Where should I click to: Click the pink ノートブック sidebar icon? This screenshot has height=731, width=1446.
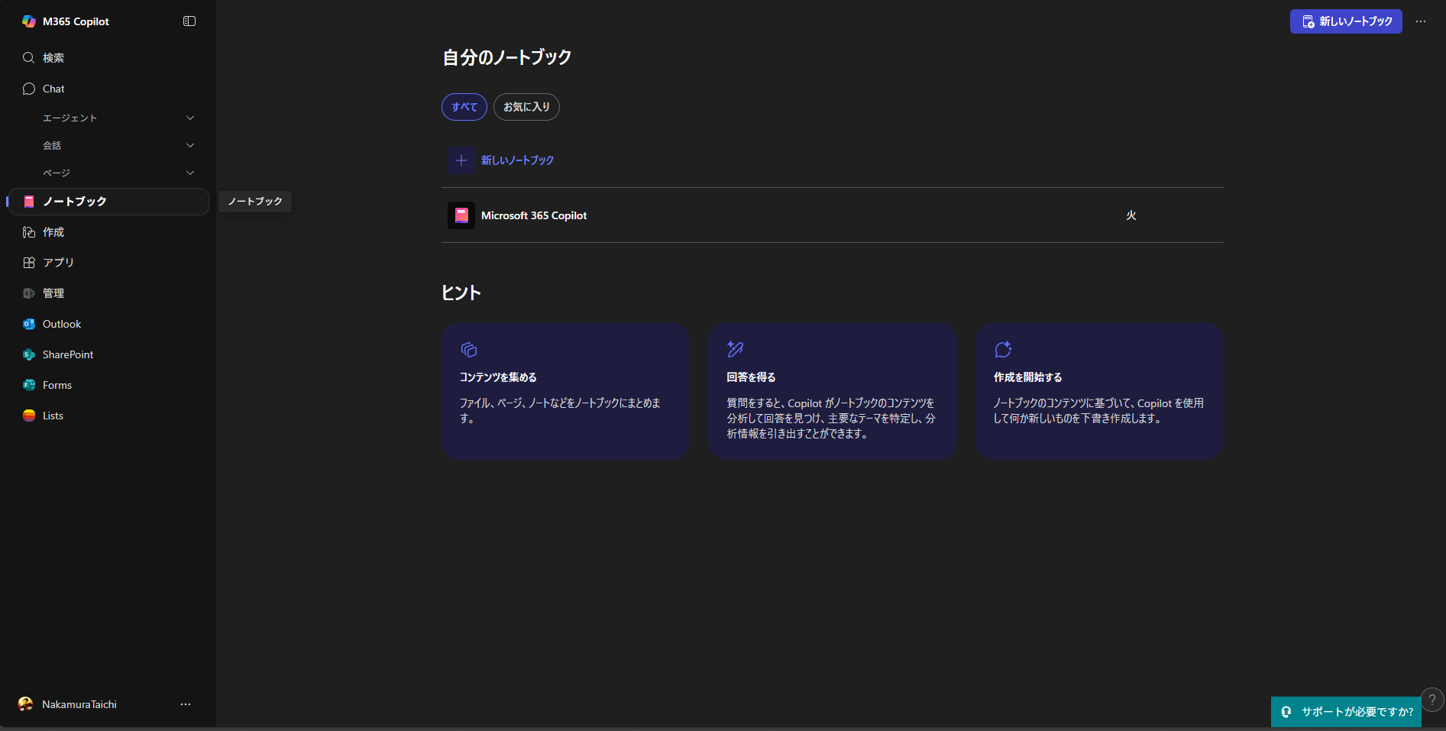[x=29, y=202]
